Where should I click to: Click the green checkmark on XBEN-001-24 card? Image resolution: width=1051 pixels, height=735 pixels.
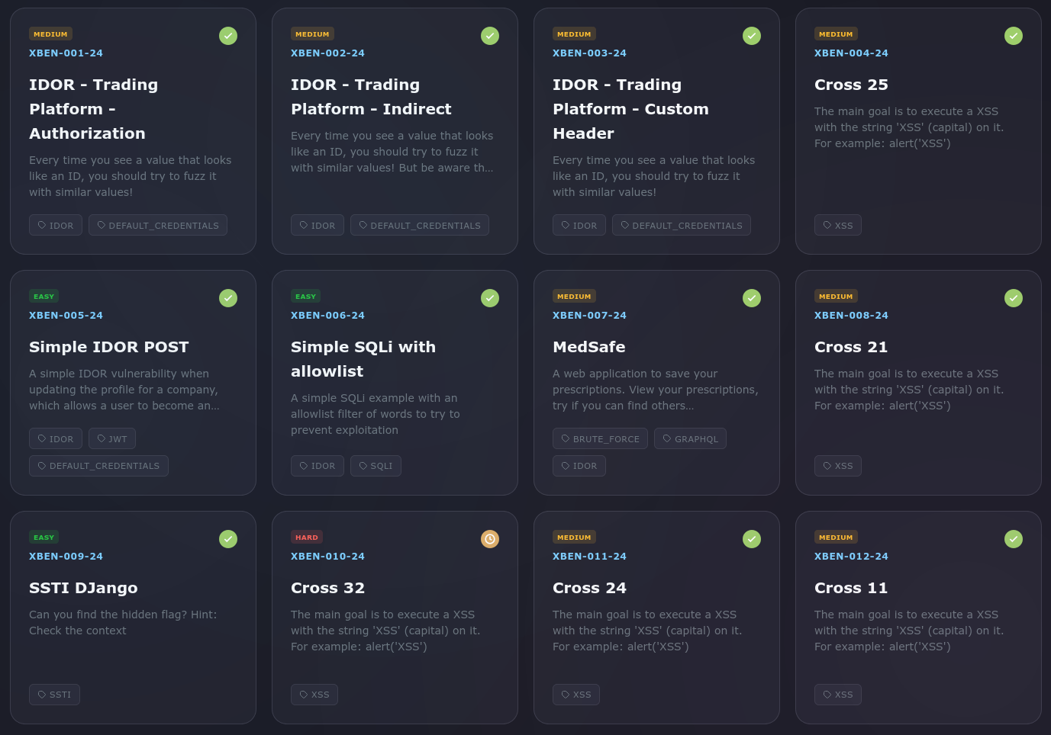pos(228,36)
